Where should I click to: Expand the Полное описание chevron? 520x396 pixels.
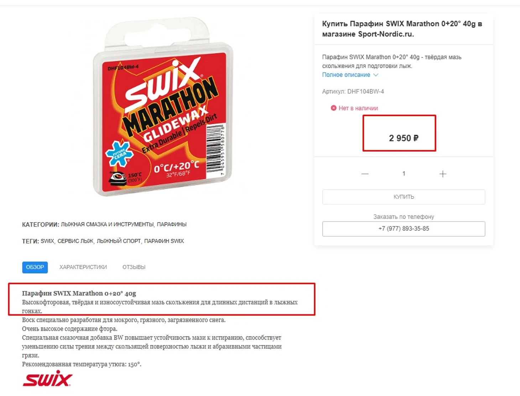tap(376, 75)
